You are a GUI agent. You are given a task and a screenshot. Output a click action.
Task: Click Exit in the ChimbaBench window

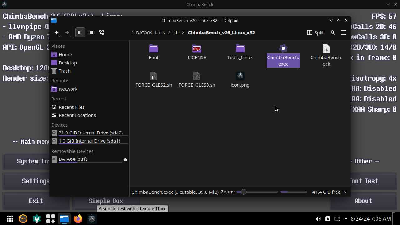coord(36,201)
